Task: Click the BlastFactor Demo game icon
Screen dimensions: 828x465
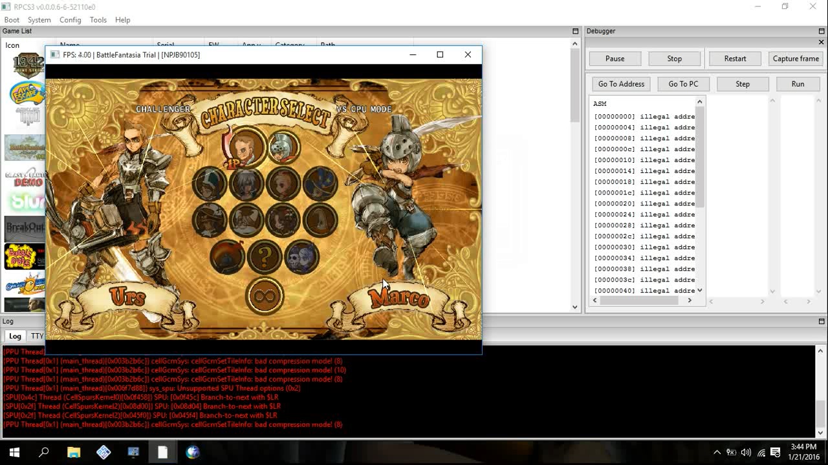Action: (24, 178)
